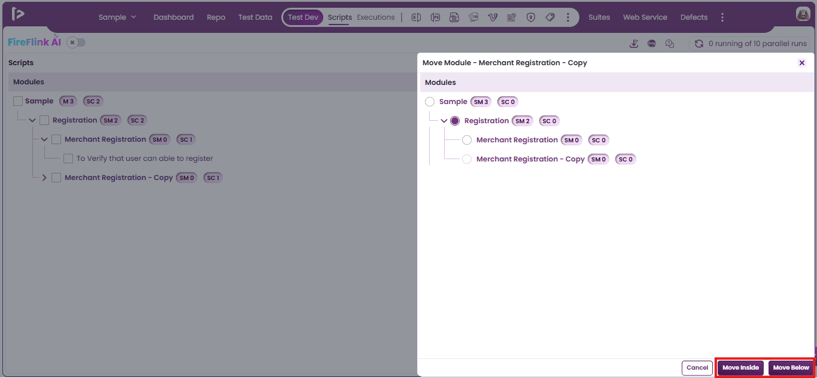
Task: Close the Move Module dialog with X
Action: pos(802,63)
